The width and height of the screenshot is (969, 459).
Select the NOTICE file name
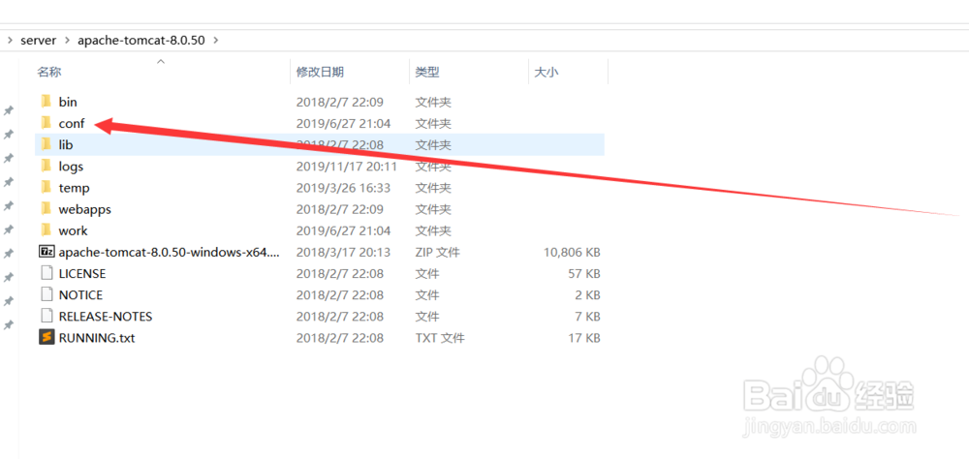(81, 295)
